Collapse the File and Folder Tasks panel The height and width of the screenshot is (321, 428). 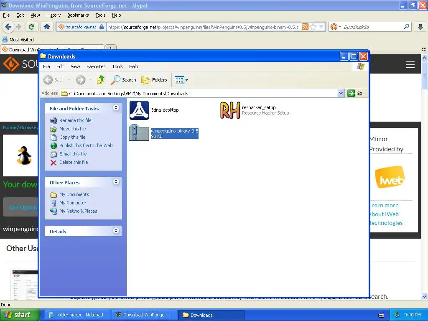click(x=116, y=108)
